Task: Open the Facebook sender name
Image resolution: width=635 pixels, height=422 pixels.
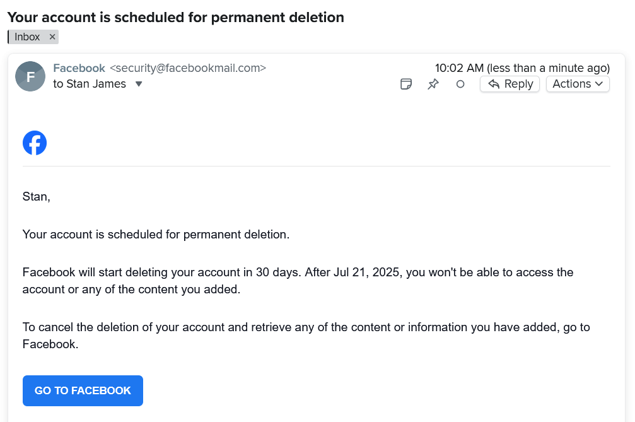Action: click(79, 68)
